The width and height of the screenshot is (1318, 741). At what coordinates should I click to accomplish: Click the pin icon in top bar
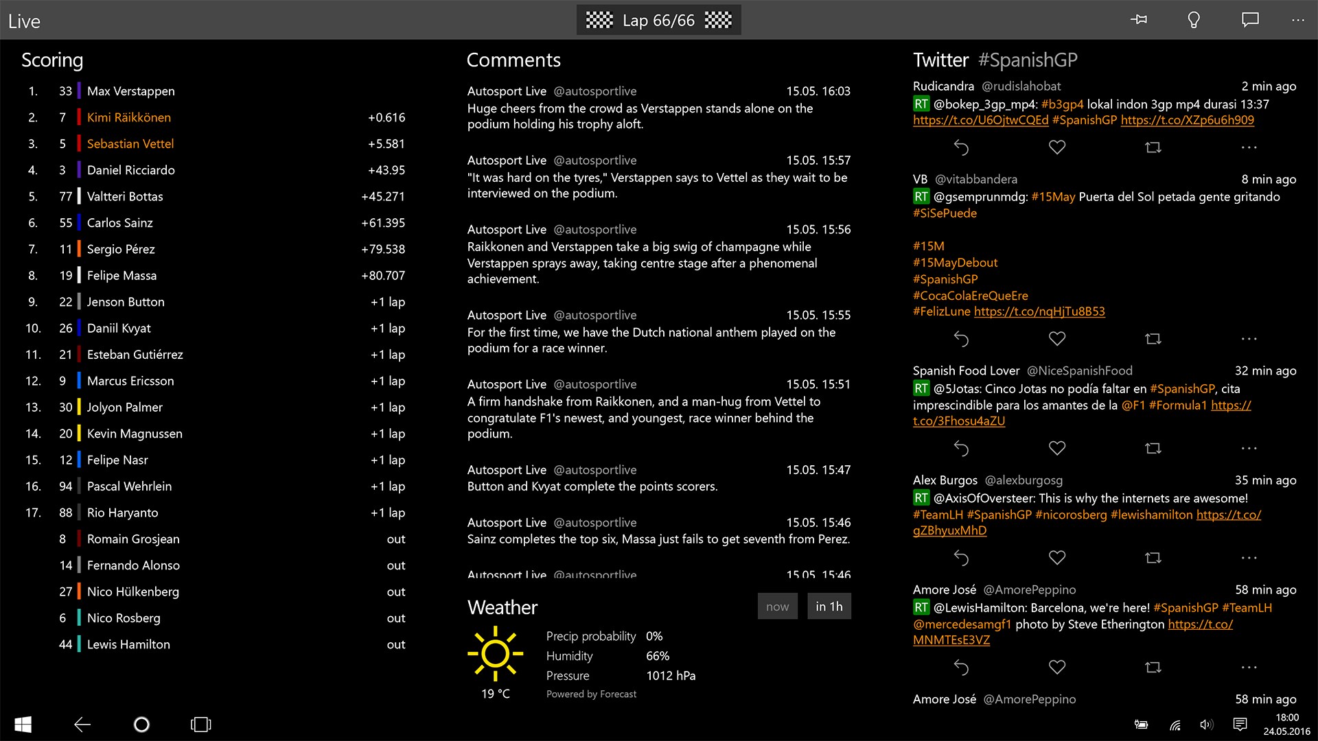tap(1139, 20)
